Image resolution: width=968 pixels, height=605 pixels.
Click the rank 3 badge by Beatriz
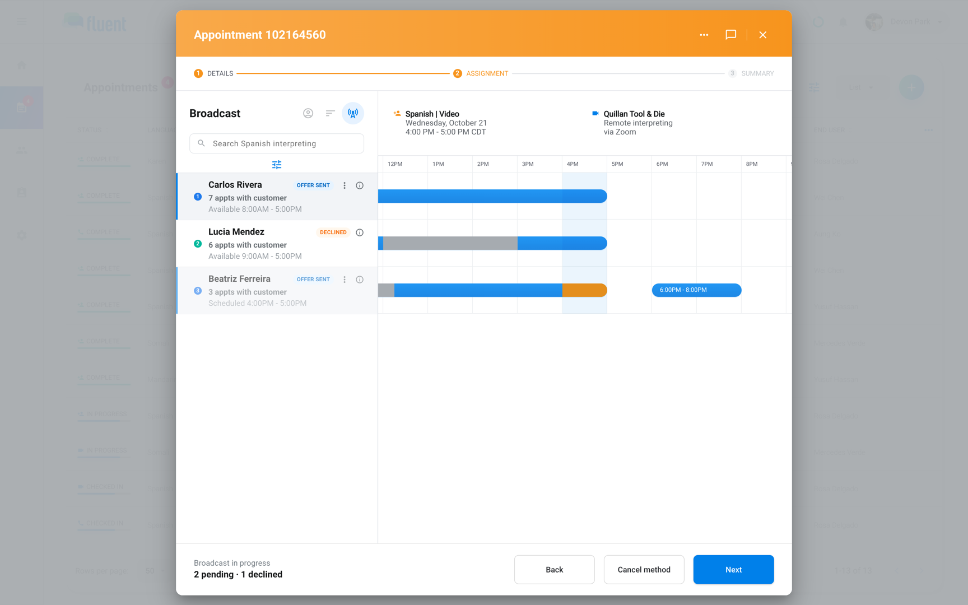tap(198, 291)
